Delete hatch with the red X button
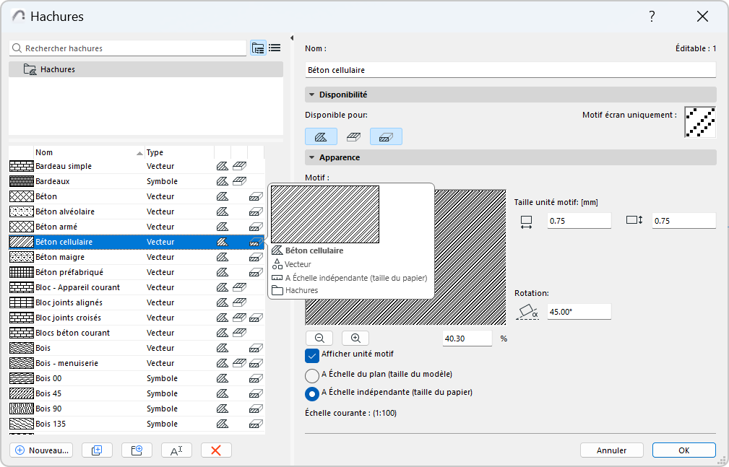This screenshot has width=729, height=467. click(216, 450)
